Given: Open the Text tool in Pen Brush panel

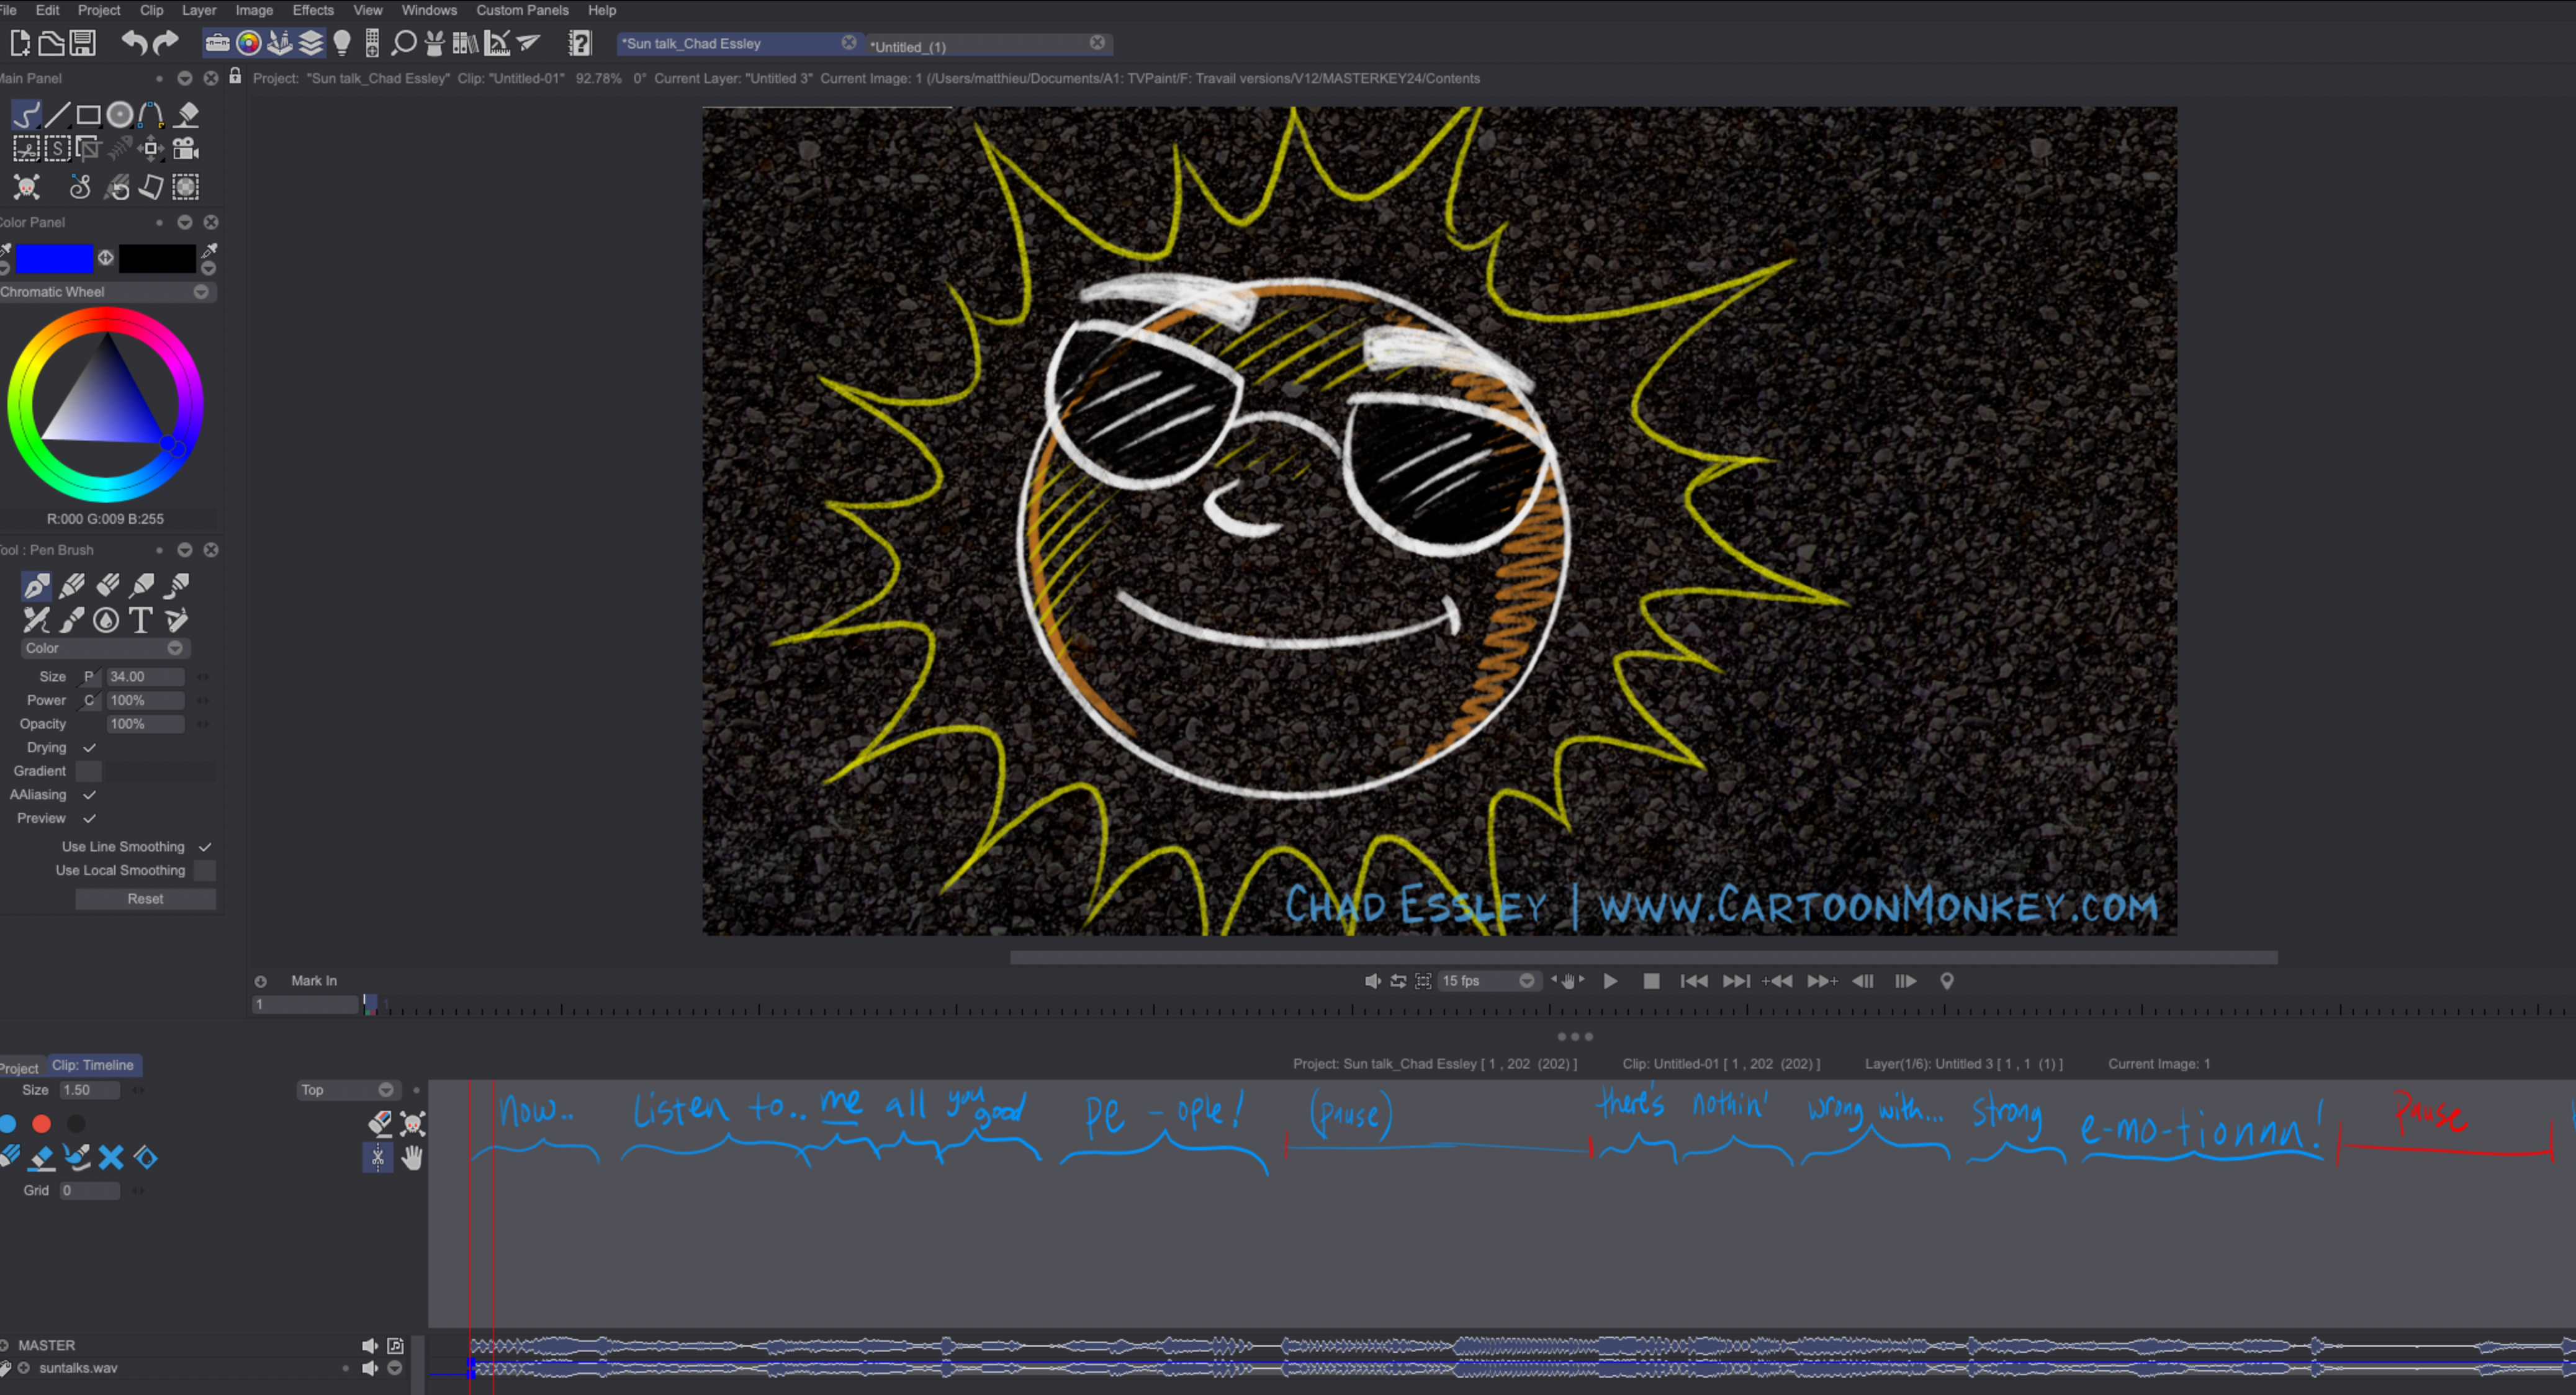Looking at the screenshot, I should (141, 620).
